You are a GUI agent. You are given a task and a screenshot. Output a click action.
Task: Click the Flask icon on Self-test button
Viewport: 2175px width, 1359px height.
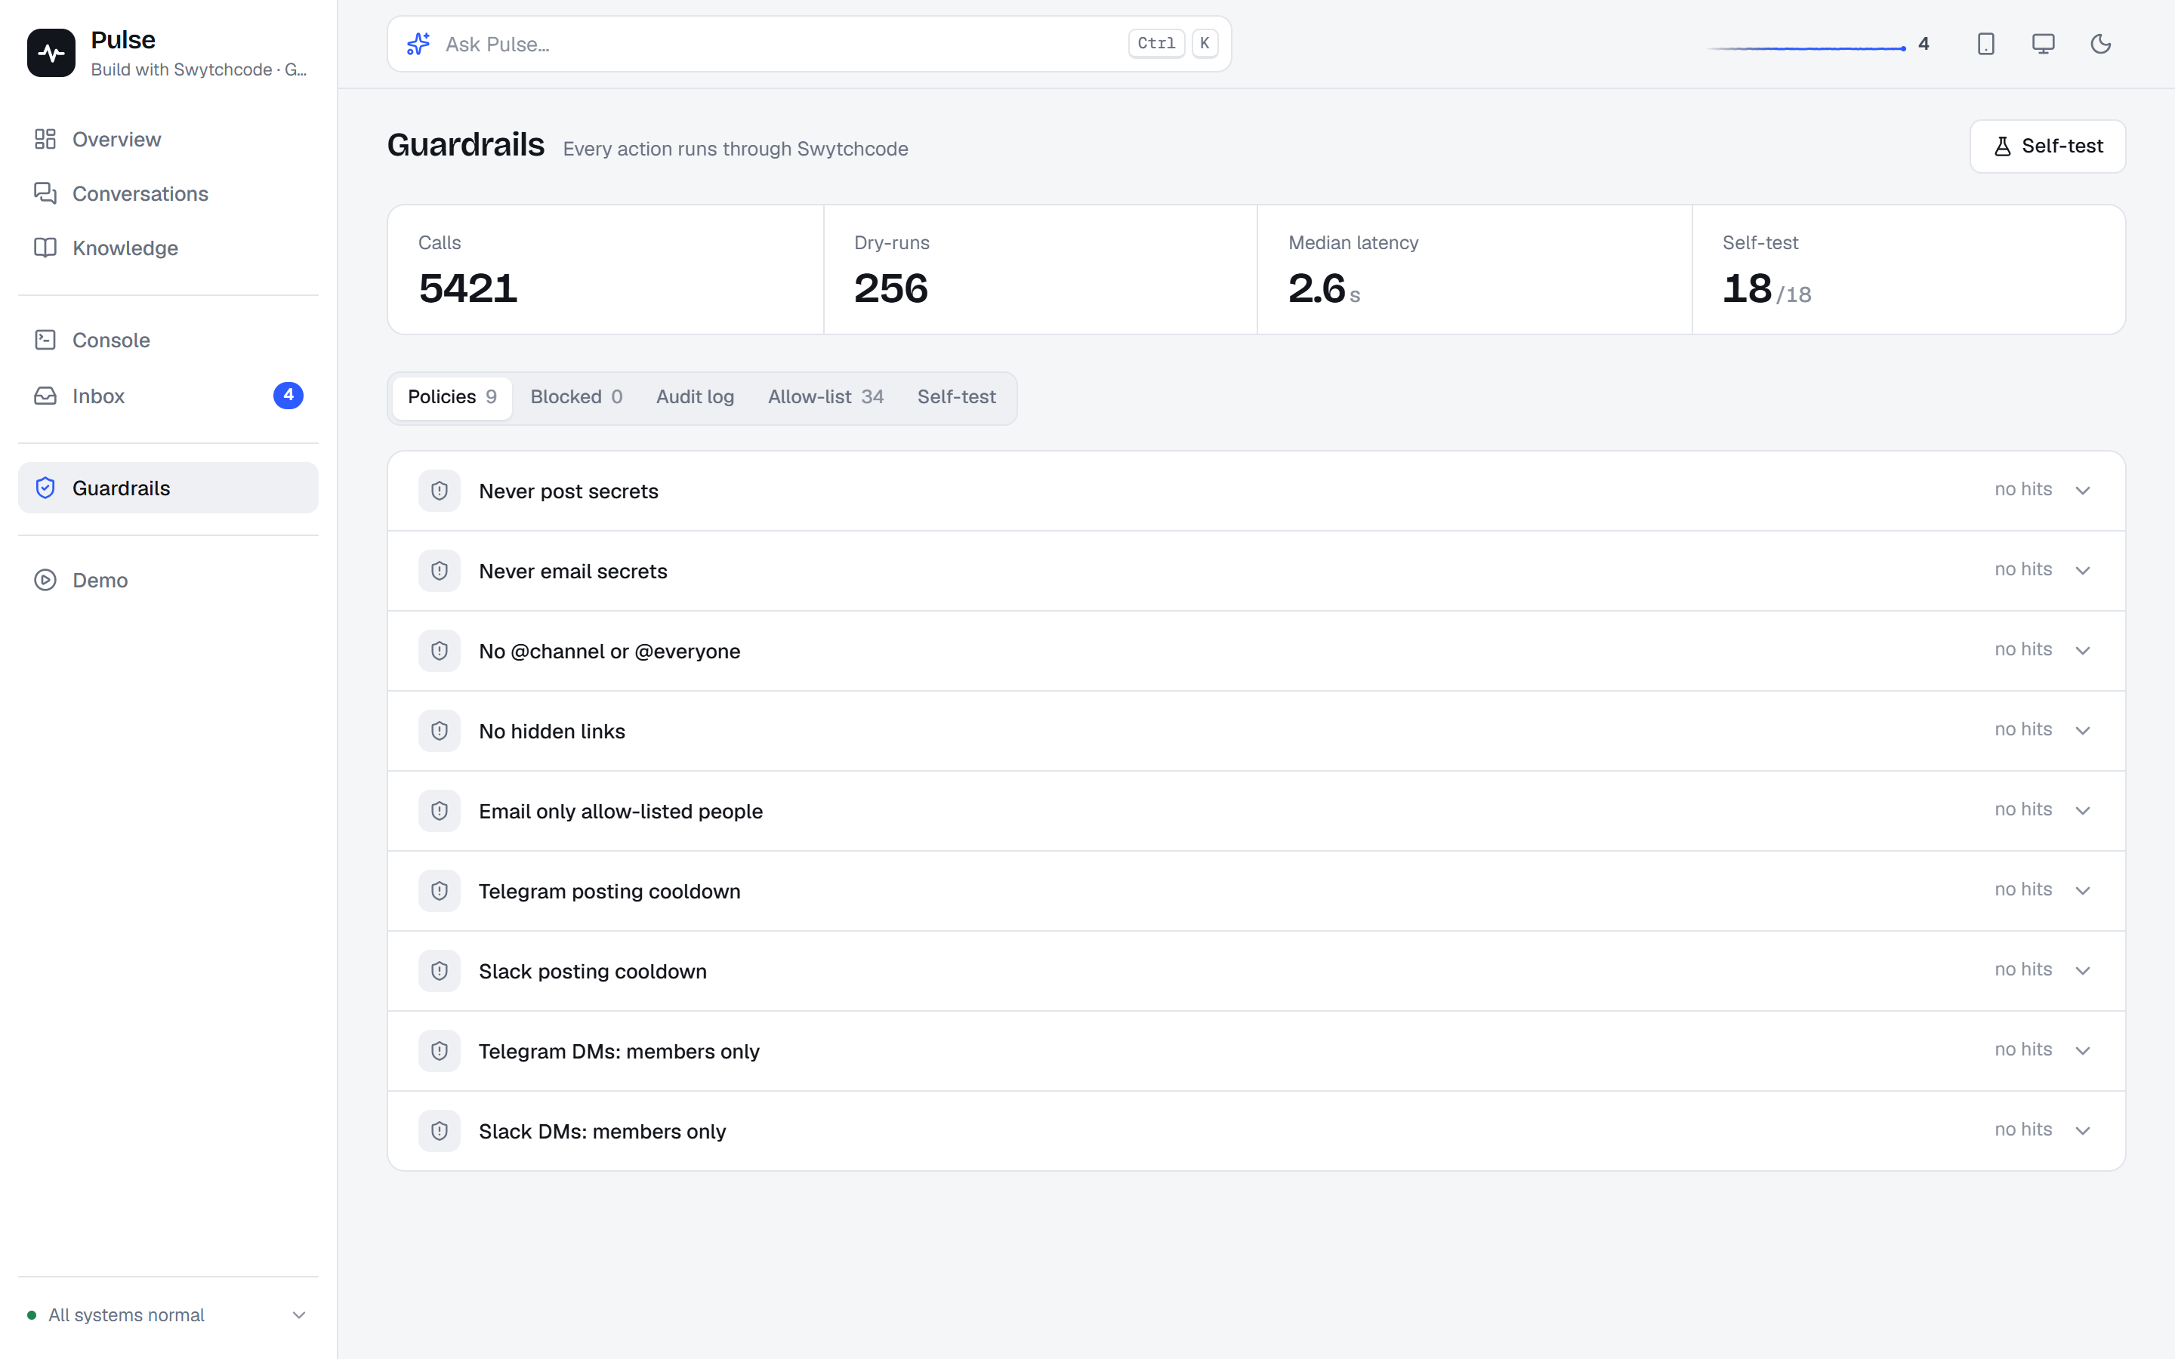(x=2003, y=146)
